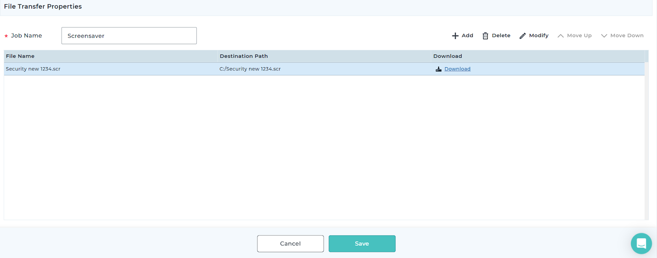Click the Destination Path column header
This screenshot has height=258, width=657.
coord(244,56)
